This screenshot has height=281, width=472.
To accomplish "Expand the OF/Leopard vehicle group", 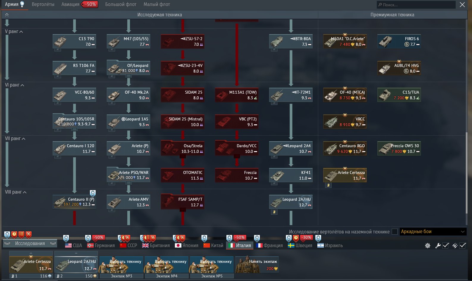I will click(128, 76).
